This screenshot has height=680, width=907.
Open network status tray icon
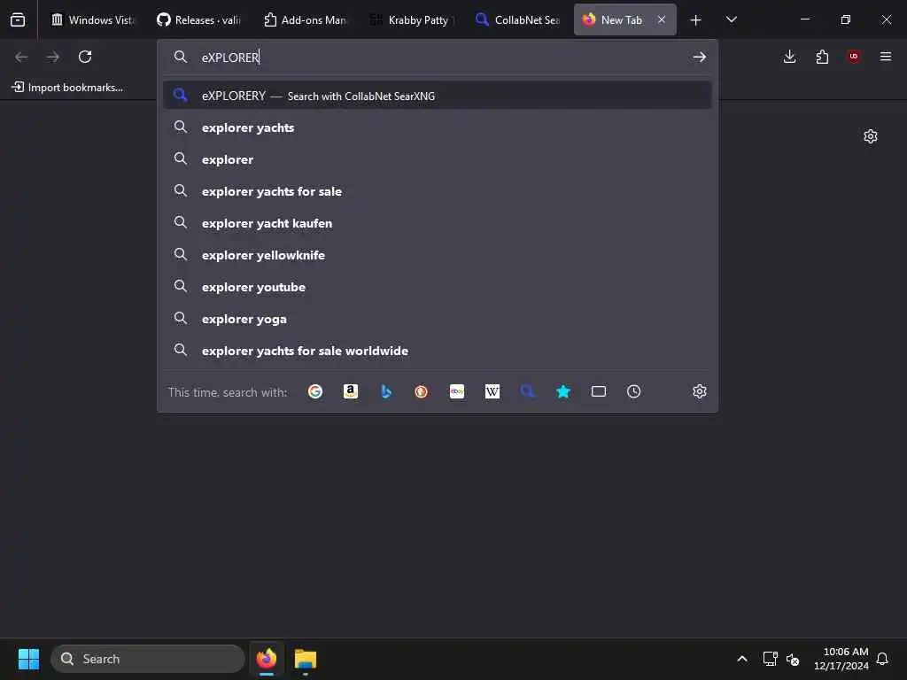pyautogui.click(x=770, y=659)
